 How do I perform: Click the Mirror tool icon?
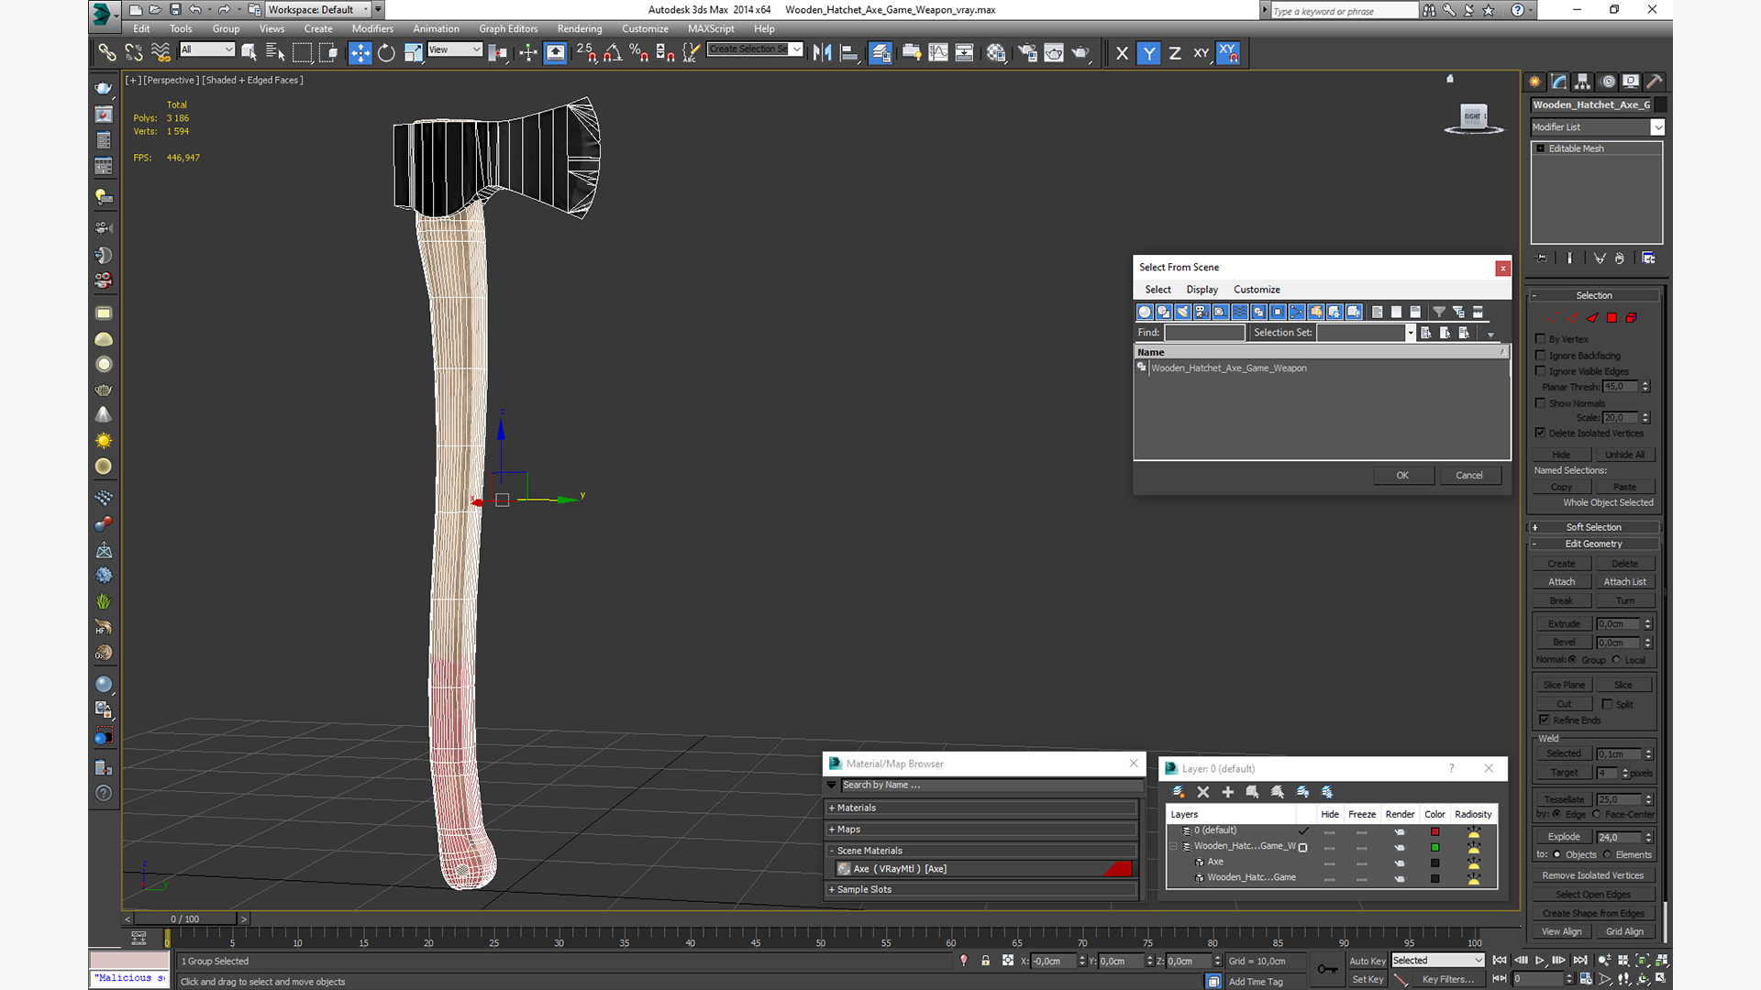click(x=823, y=53)
